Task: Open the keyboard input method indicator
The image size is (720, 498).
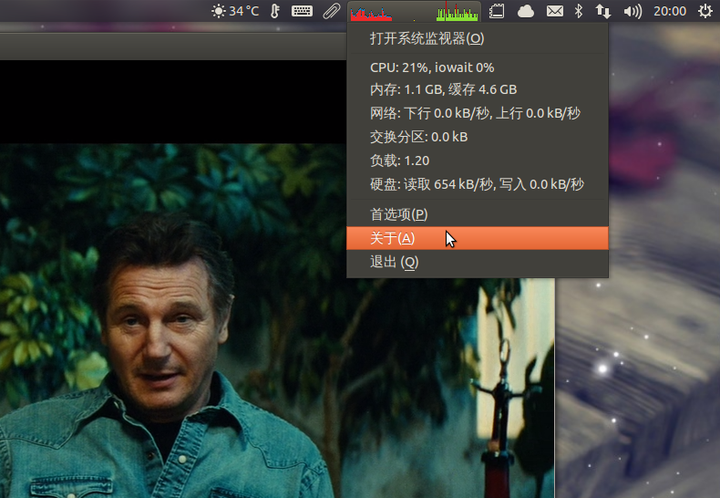Action: (302, 11)
